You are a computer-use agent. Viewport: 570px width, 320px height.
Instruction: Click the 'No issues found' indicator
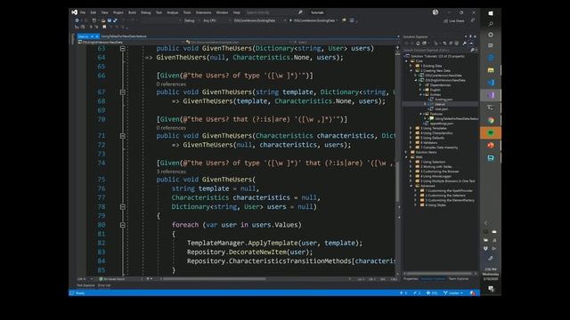coord(112,279)
